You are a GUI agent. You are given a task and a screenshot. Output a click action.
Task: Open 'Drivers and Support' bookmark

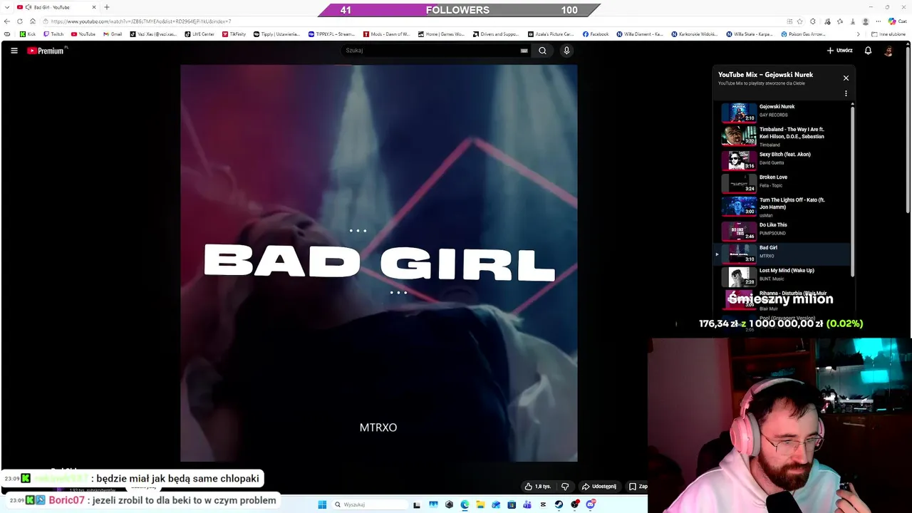pos(497,34)
